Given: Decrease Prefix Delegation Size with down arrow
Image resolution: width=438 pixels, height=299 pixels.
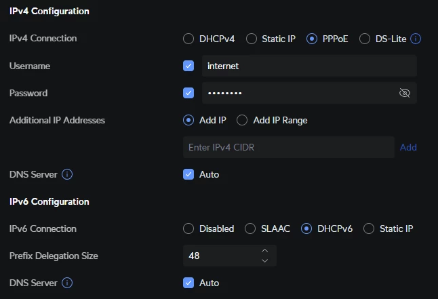Looking at the screenshot, I should 264,260.
